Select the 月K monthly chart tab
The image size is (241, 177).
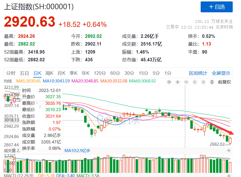pos(61,73)
